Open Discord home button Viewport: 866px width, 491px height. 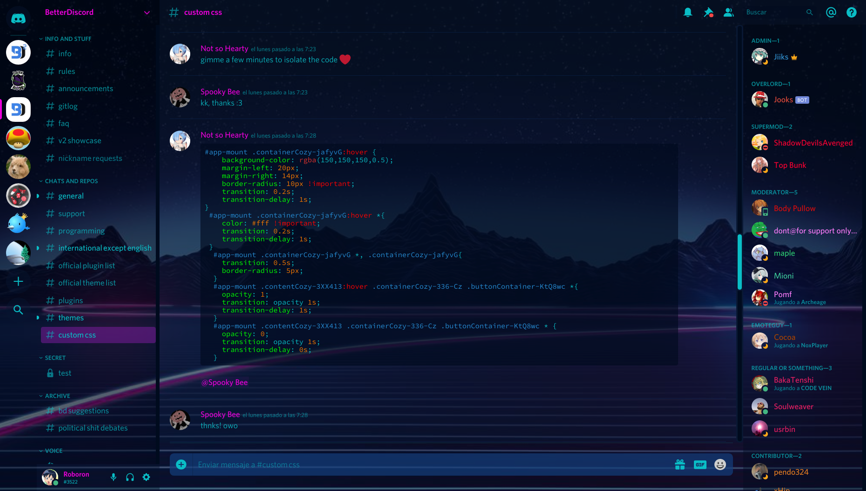click(18, 19)
